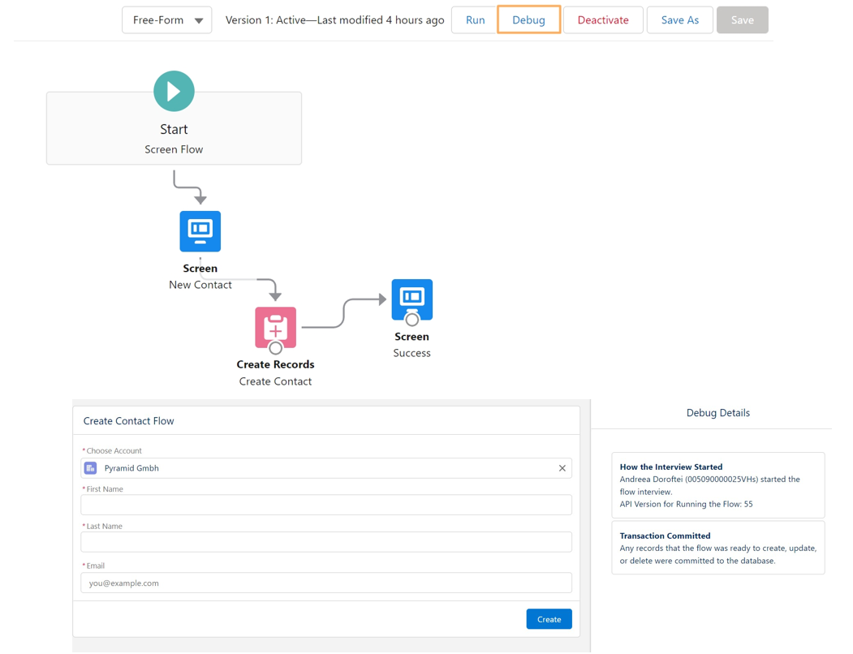Image resolution: width=853 pixels, height=654 pixels.
Task: Open the Success screen element icon
Action: click(x=411, y=299)
